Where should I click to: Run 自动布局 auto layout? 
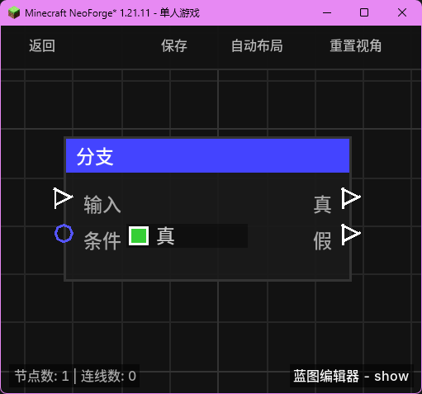tap(257, 45)
